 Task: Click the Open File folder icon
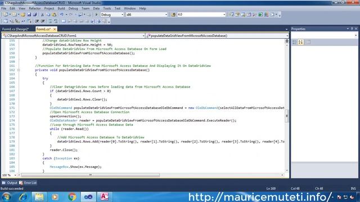point(23,15)
